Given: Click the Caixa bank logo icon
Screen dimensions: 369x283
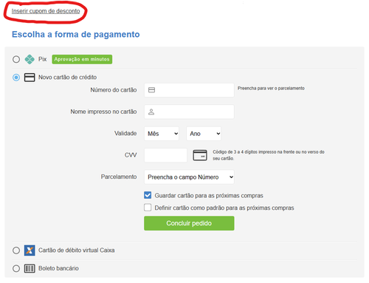Looking at the screenshot, I should [30, 250].
